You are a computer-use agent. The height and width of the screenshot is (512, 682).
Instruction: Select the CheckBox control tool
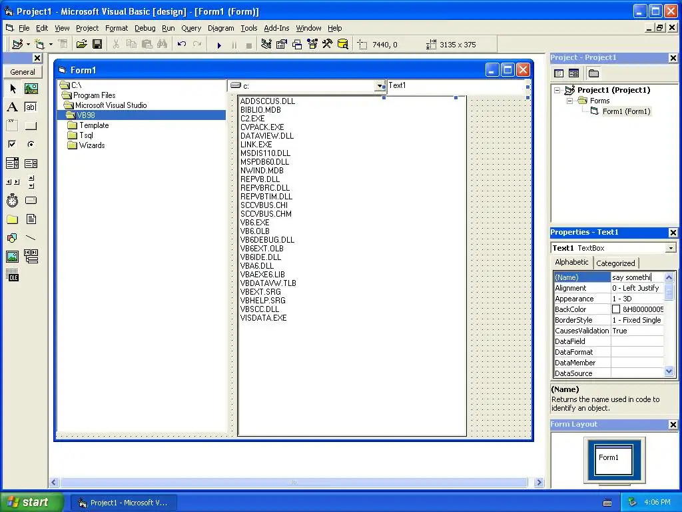[x=13, y=144]
